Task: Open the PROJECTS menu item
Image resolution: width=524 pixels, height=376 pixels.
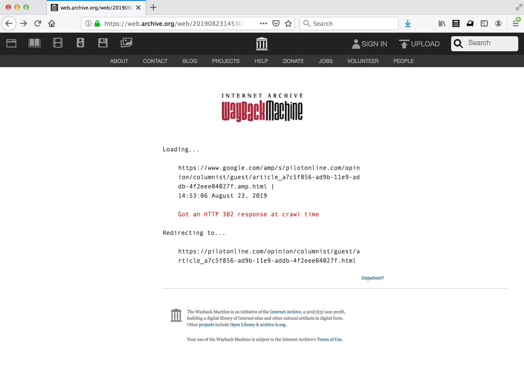Action: pyautogui.click(x=226, y=61)
